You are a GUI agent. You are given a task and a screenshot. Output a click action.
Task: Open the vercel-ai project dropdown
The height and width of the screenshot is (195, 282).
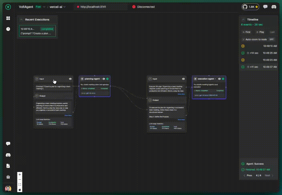pyautogui.click(x=57, y=7)
